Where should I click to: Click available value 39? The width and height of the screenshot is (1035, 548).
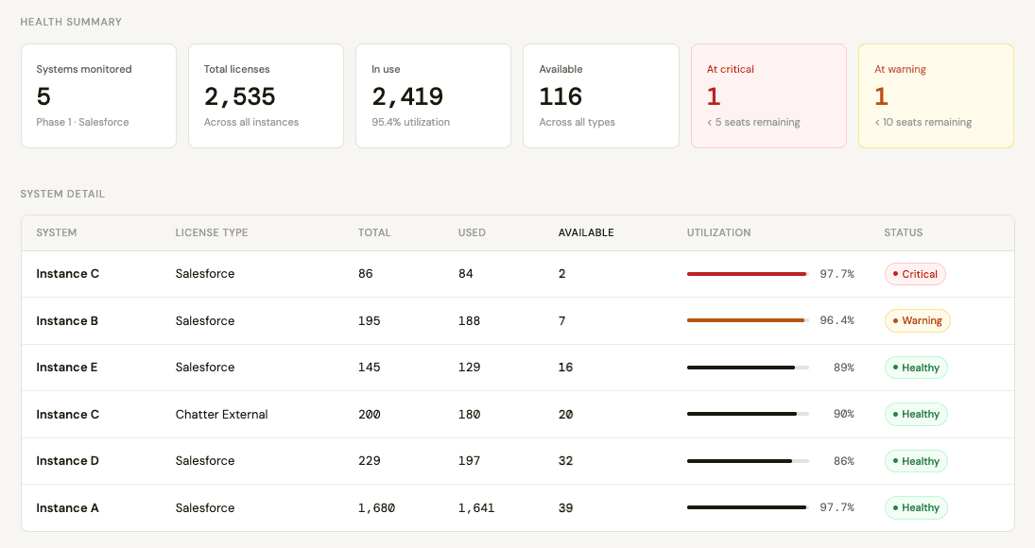pos(565,508)
